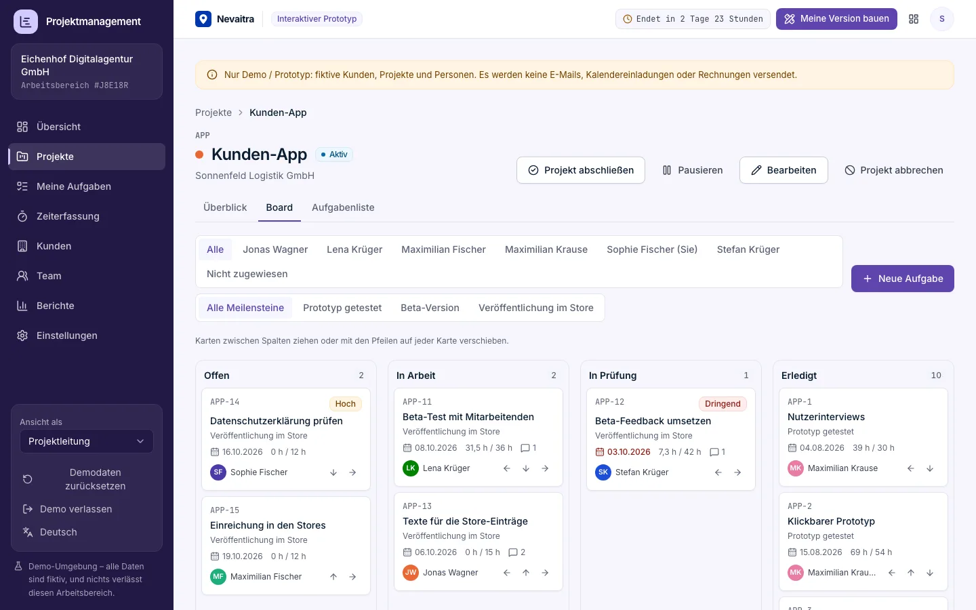Move APP-12 card left with its arrow
Screen dimensions: 976x610
[x=718, y=472]
